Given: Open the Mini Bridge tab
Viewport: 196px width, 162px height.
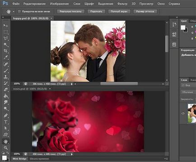Looking at the screenshot, I should [x=19, y=159].
